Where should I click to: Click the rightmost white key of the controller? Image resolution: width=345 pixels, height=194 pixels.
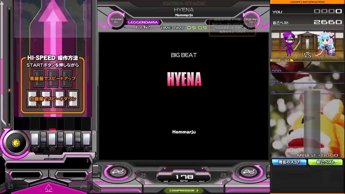pos(87,139)
